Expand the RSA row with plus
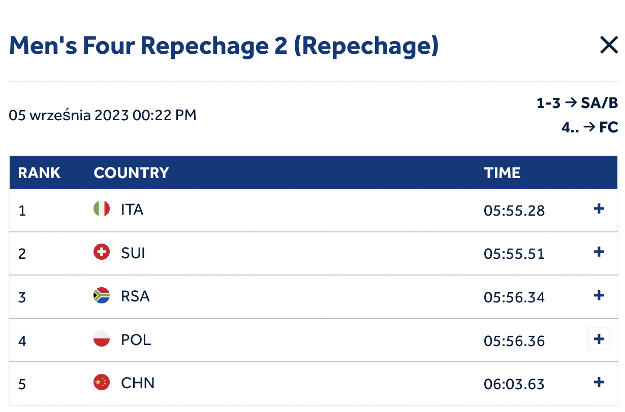Screen dimensions: 625x412 pos(599,295)
